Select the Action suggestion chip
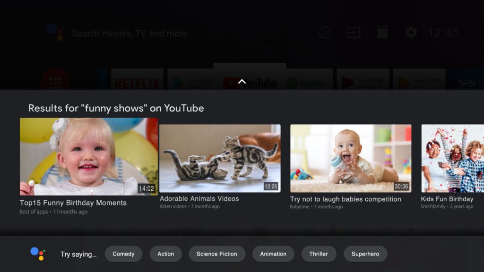The height and width of the screenshot is (272, 484). coord(165,254)
